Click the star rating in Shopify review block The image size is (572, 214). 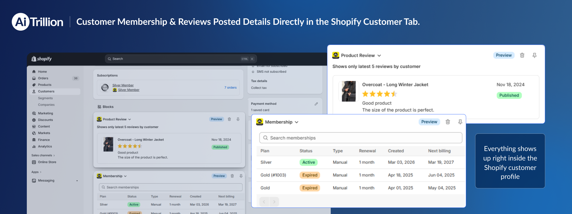[130, 146]
